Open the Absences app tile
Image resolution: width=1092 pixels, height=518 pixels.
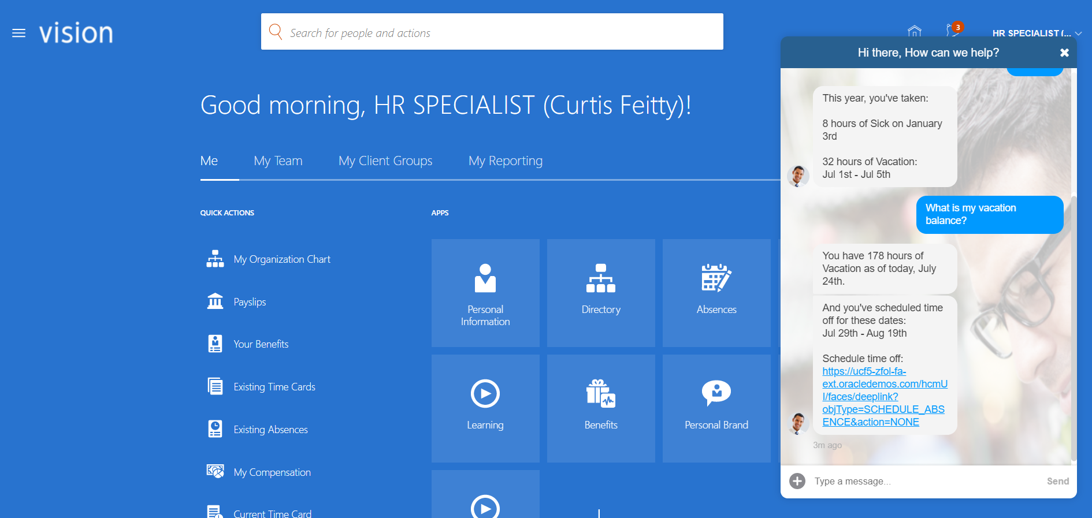(x=716, y=293)
